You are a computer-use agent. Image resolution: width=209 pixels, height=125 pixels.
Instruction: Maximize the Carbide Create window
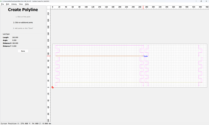tap(201, 1)
